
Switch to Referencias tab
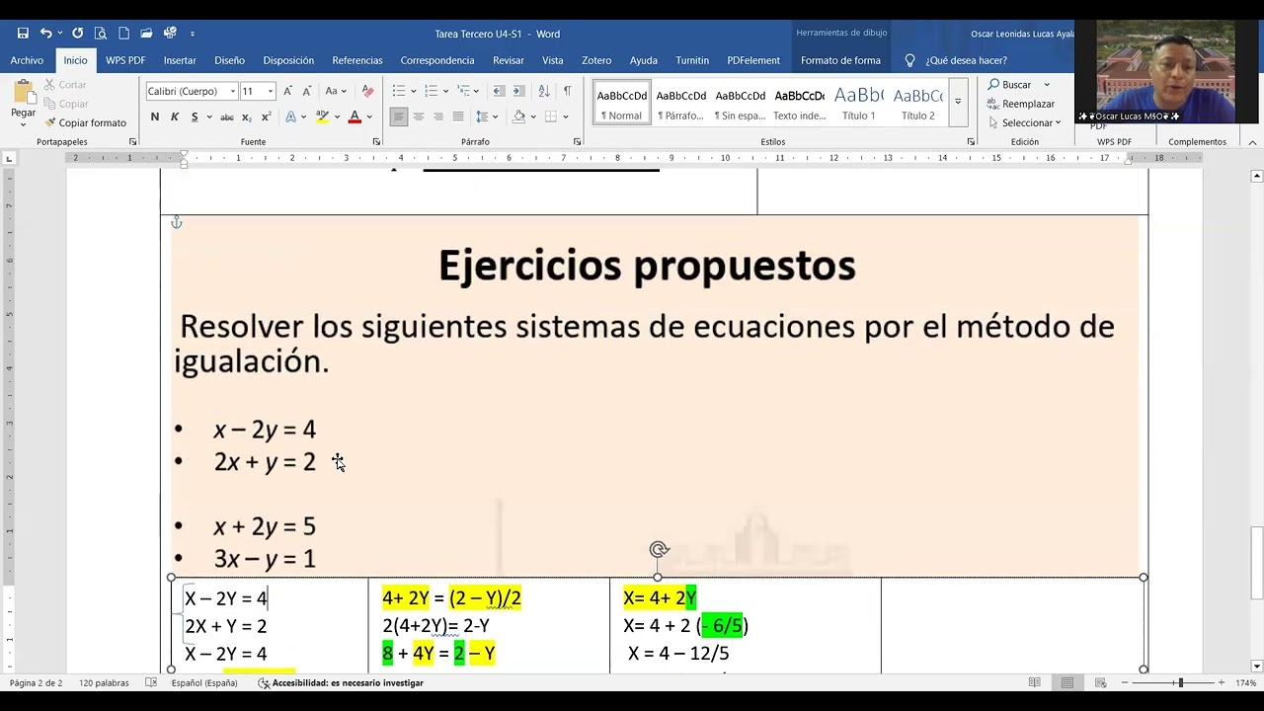click(357, 60)
